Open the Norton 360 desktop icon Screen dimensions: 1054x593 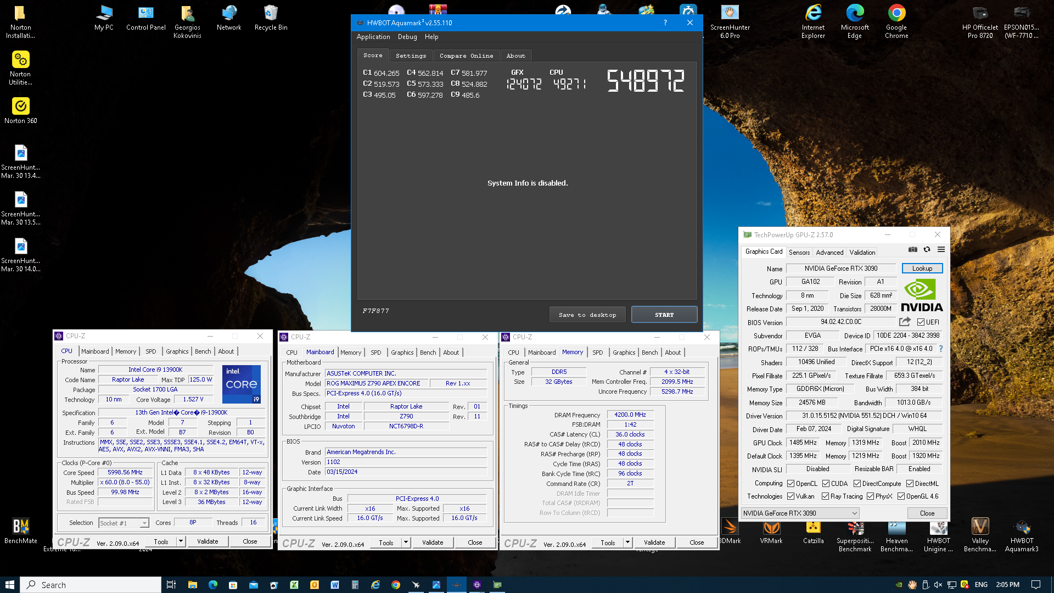click(20, 111)
